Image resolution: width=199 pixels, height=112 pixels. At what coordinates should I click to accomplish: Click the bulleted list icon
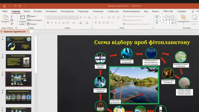tap(96, 17)
